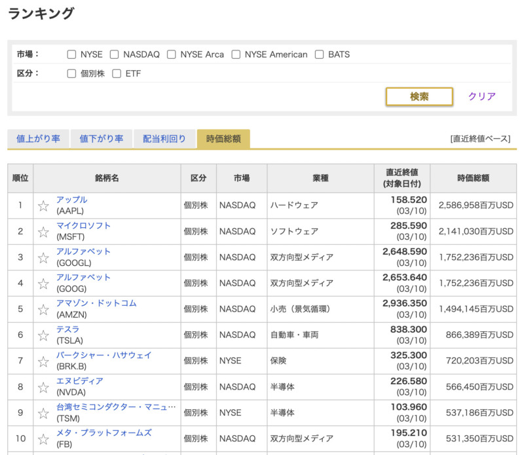This screenshot has width=524, height=455.
Task: Click the star icon next to エヌビディア (NVDA)
Action: (x=43, y=387)
